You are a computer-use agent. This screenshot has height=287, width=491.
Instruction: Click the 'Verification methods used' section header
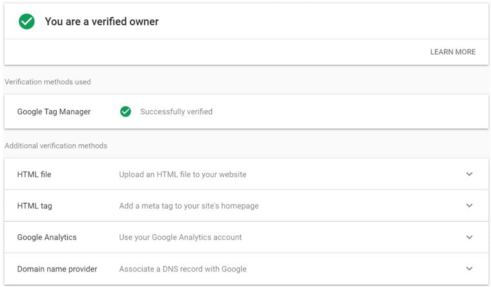48,82
